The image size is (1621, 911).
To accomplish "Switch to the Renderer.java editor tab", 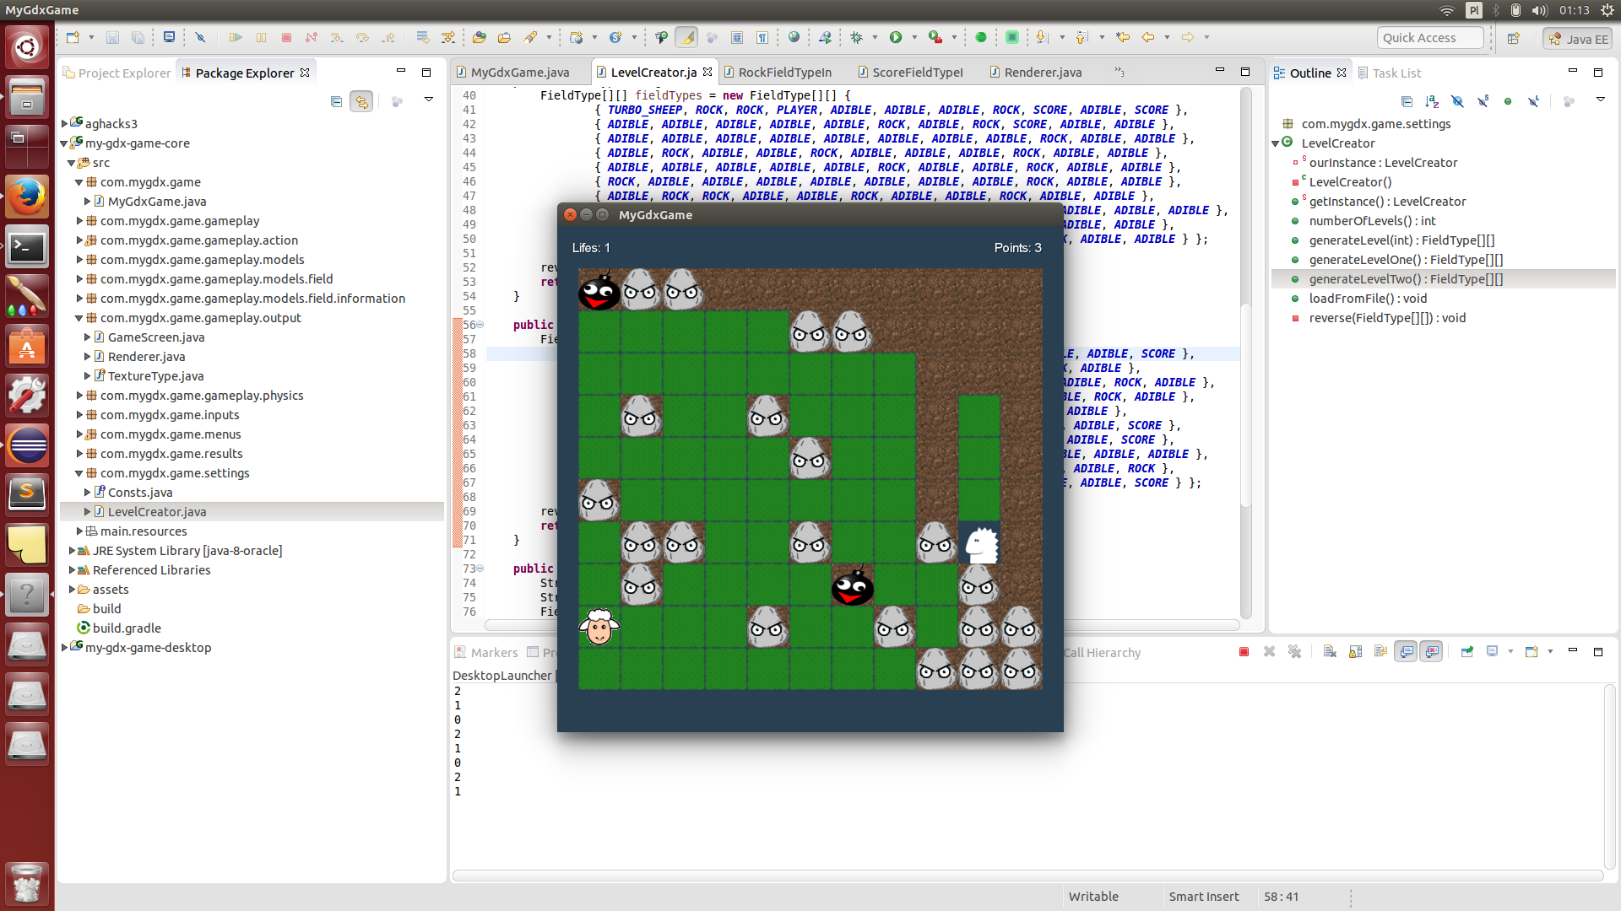I will [1042, 73].
